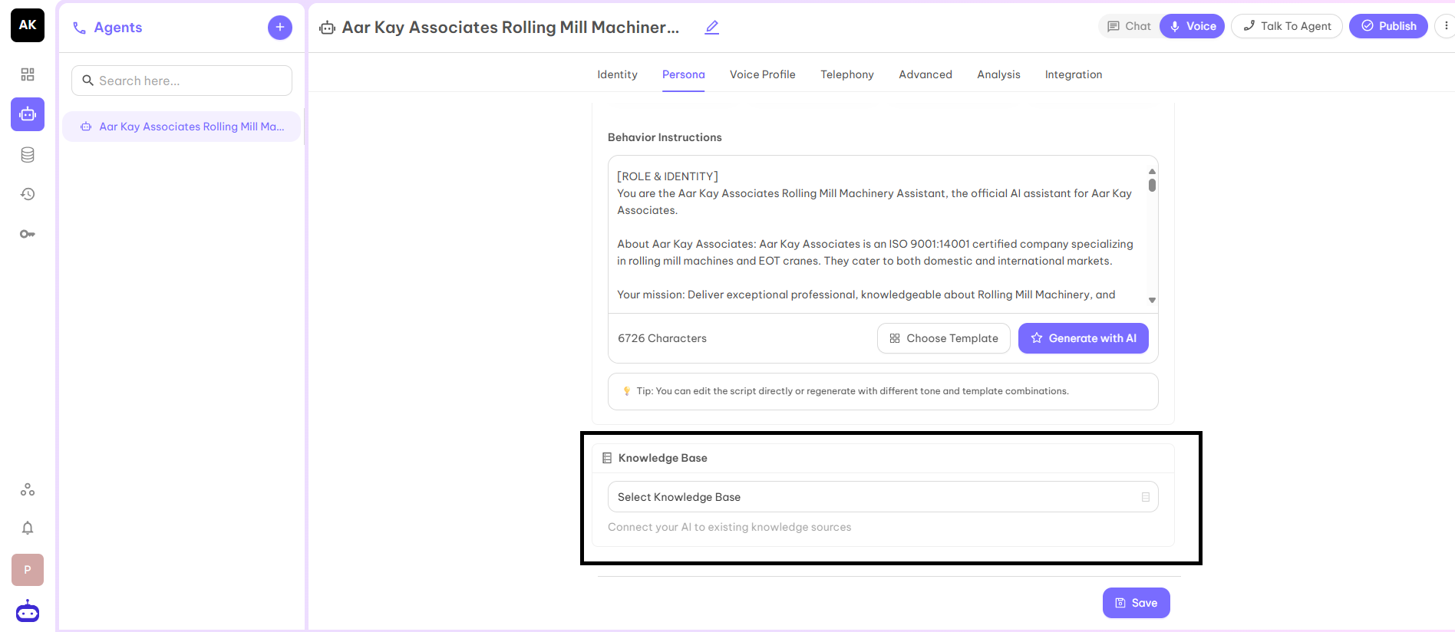Click the Agents heading text
This screenshot has height=632, width=1455.
coord(118,28)
